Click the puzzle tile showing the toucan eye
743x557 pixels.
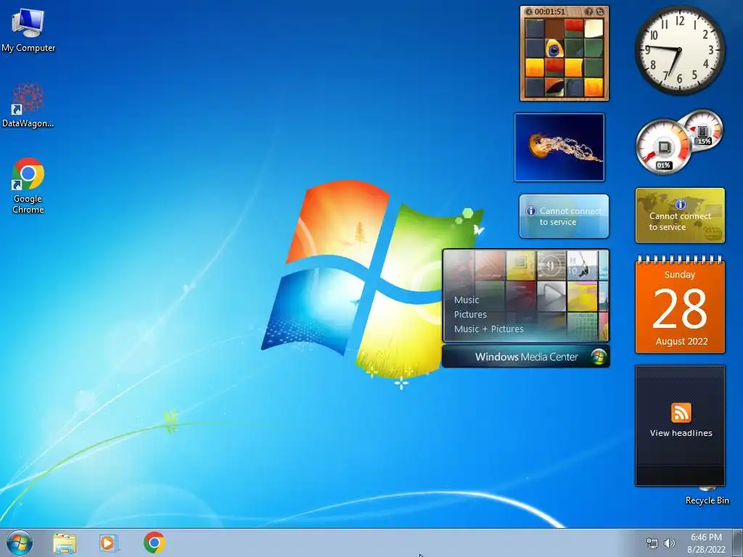(x=554, y=48)
